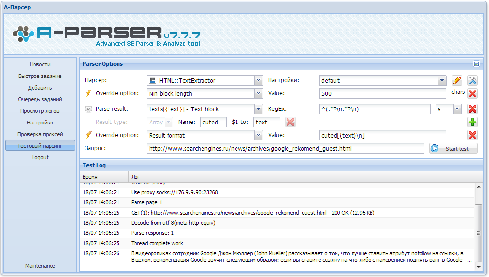Image resolution: width=489 pixels, height=277 pixels.
Task: Click the Лог column header
Action: (x=301, y=177)
